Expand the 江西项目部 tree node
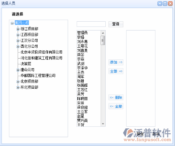 tap(18, 35)
